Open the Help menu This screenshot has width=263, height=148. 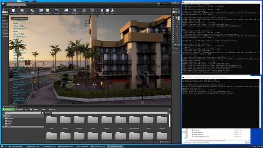pos(18,7)
